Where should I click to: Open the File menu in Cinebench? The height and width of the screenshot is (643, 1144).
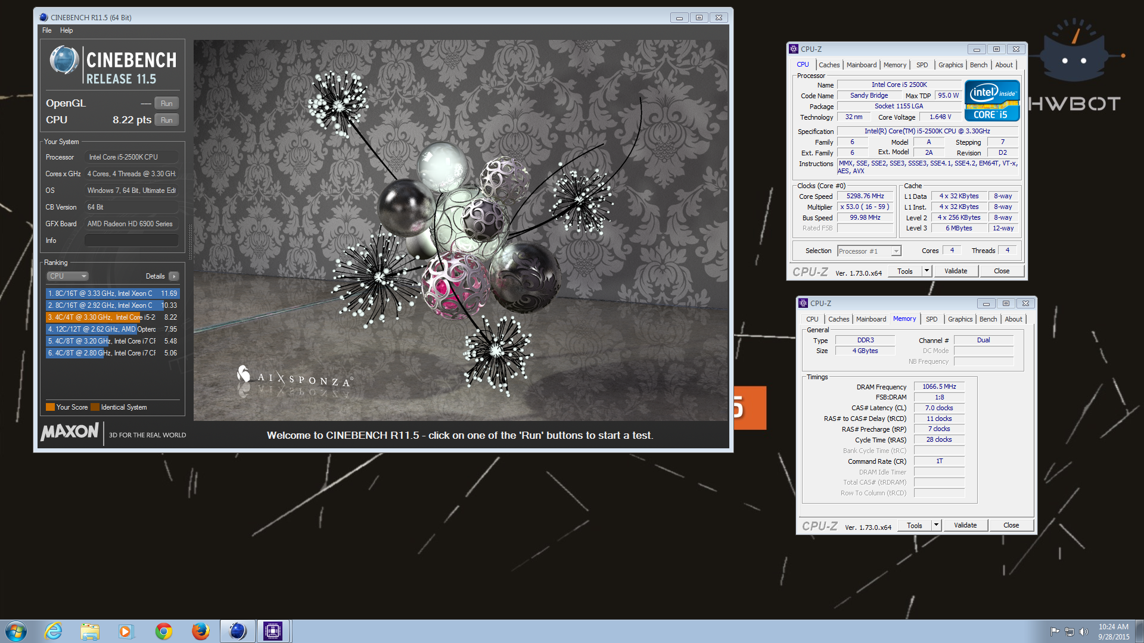pos(47,30)
